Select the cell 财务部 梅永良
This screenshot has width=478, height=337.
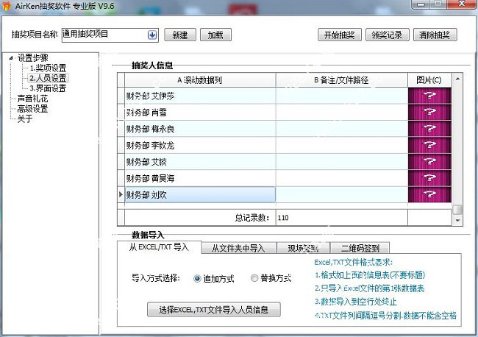pos(200,129)
